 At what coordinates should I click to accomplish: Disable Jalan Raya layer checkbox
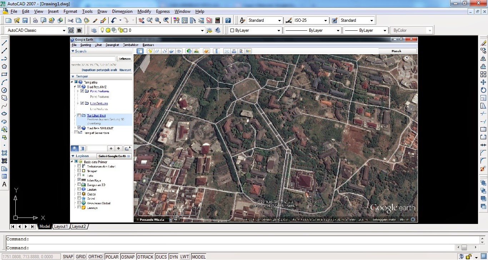pos(79,180)
